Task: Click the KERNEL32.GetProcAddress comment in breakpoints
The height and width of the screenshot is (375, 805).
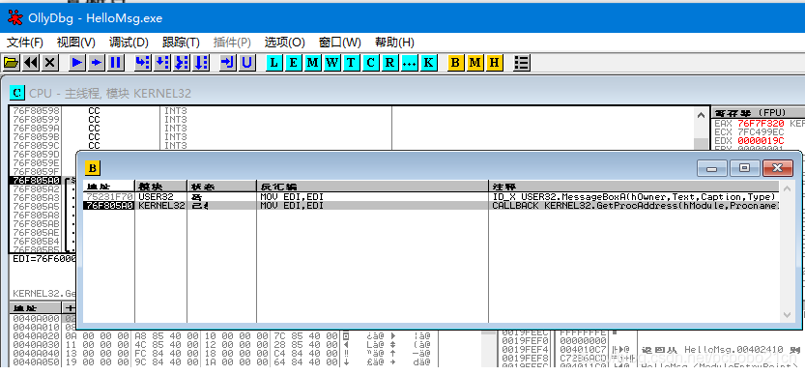Action: (636, 206)
